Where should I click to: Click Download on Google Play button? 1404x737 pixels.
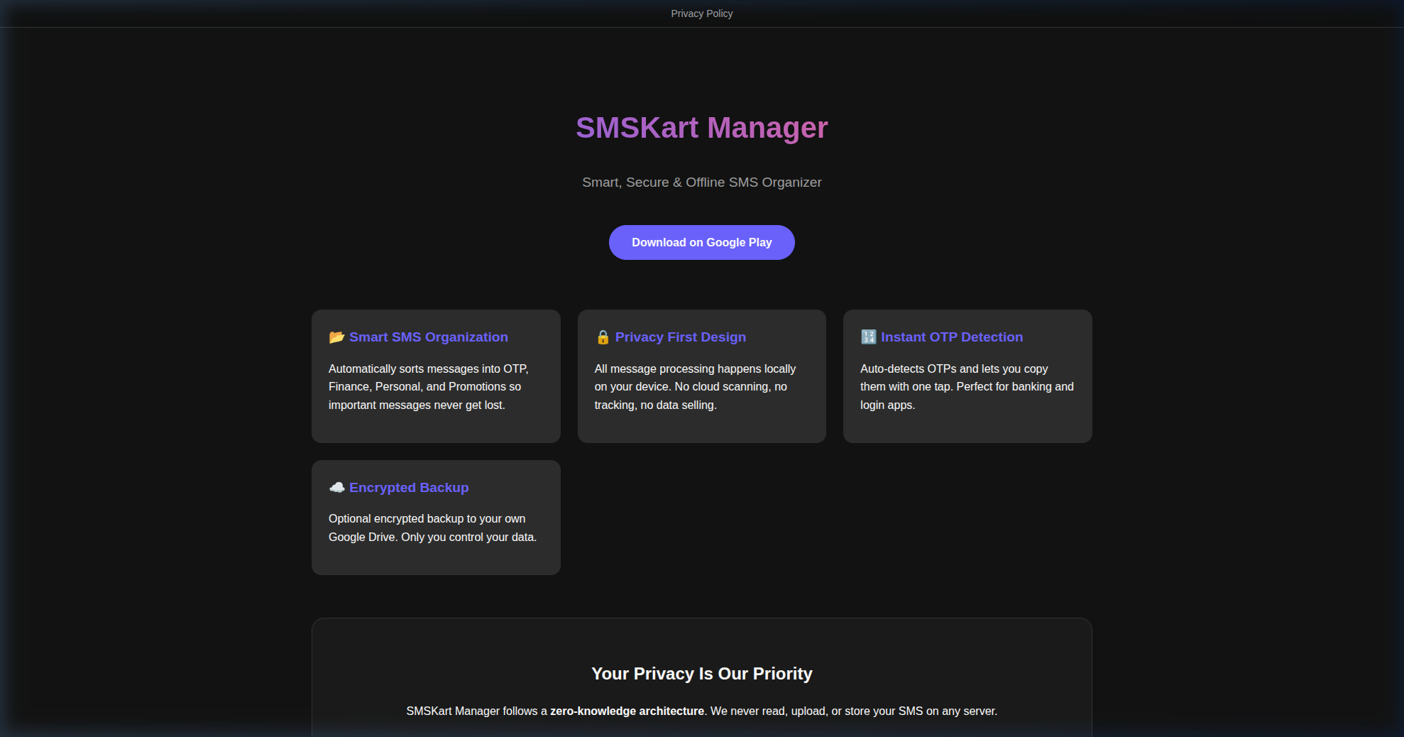coord(701,242)
